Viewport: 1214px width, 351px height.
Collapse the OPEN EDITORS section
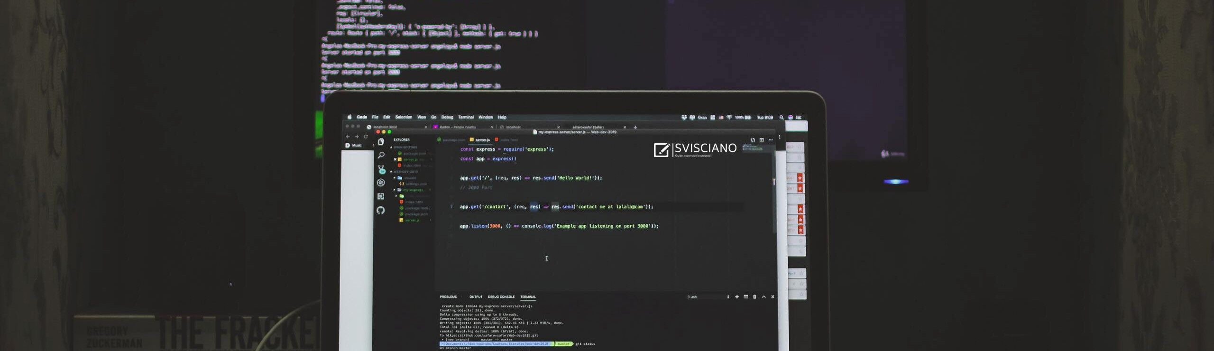click(x=392, y=148)
